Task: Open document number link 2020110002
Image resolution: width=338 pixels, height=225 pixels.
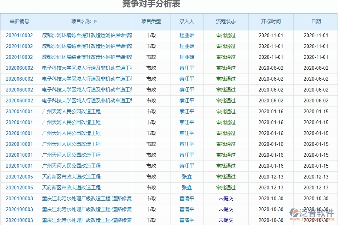Action: pyautogui.click(x=19, y=35)
